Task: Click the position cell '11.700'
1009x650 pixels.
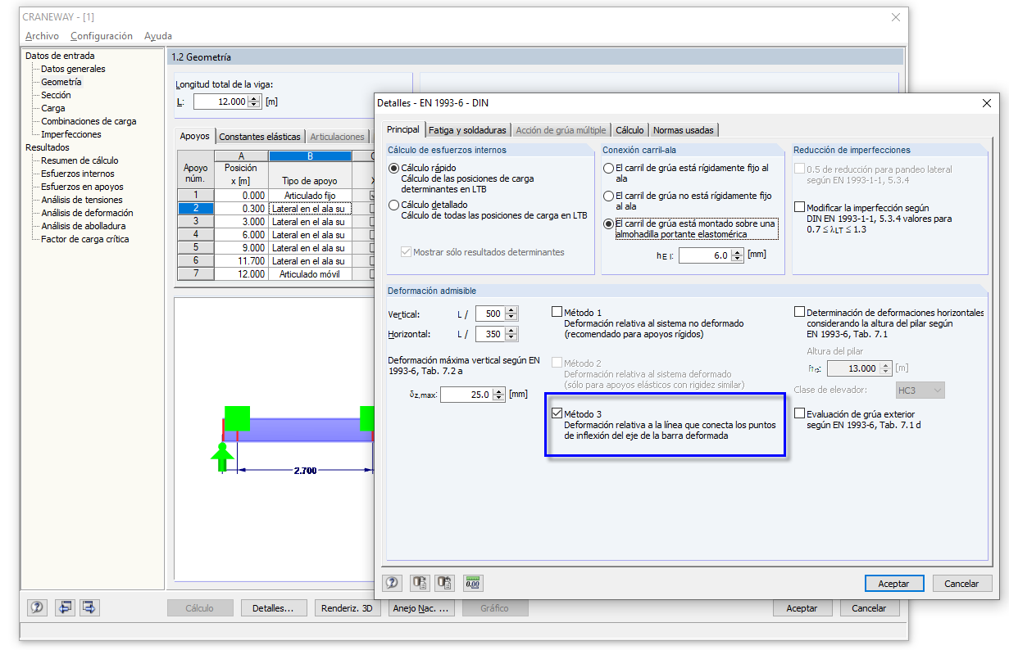Action: (241, 261)
